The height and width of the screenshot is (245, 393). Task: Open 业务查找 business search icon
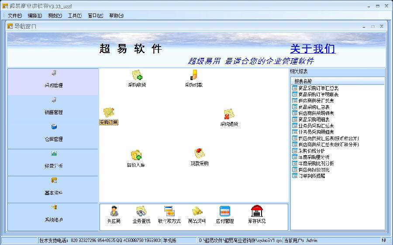coord(141,215)
